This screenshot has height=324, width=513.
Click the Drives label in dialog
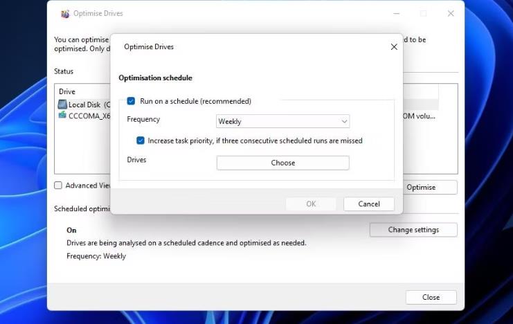tap(136, 160)
